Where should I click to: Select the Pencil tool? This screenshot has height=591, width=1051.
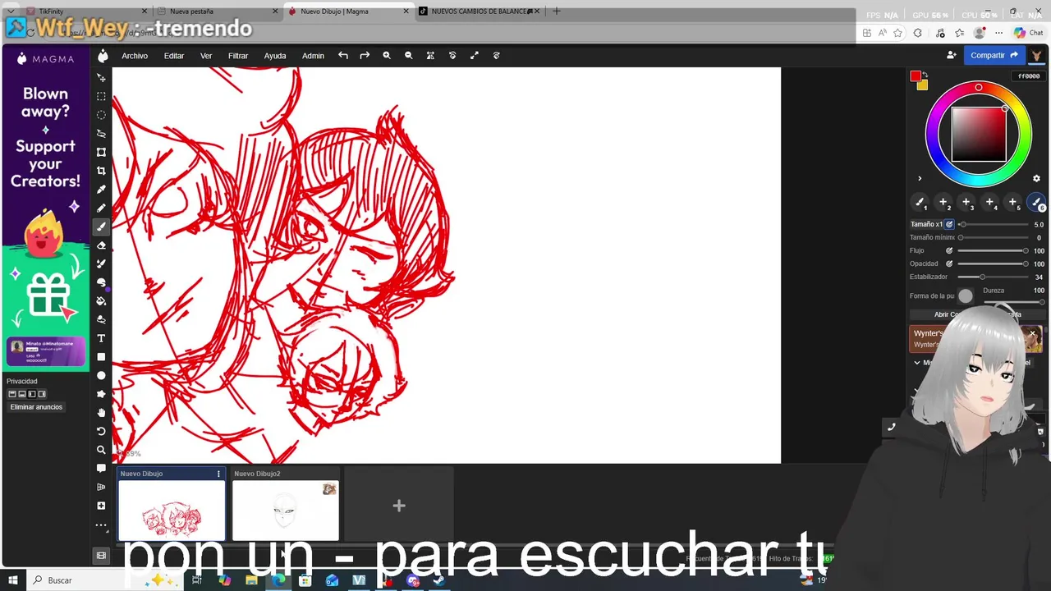[101, 208]
